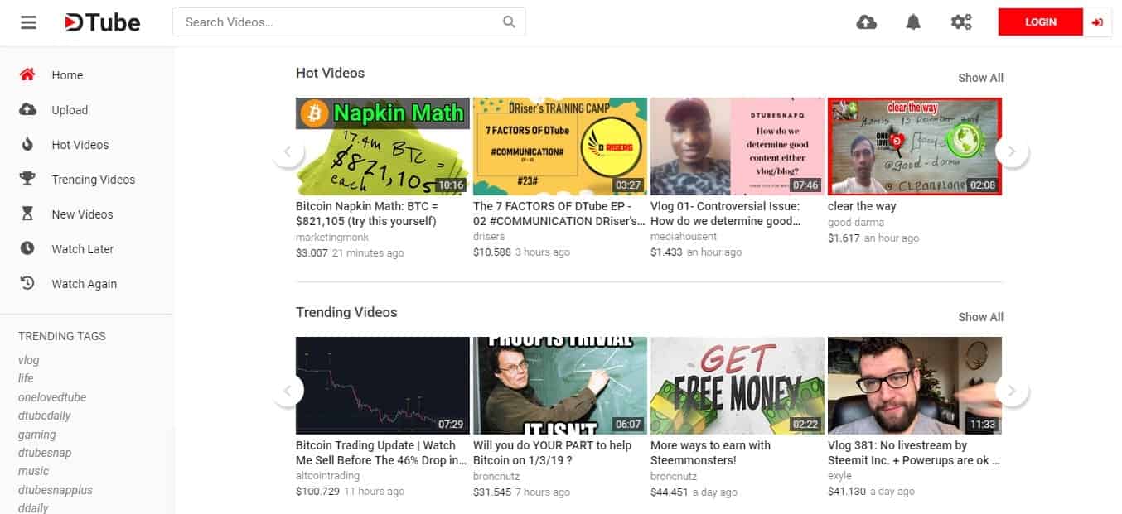Viewport: 1122px width, 514px height.
Task: Click title 'Vlog 381: No livestream by Steemit Inc.'
Action: [x=914, y=453]
